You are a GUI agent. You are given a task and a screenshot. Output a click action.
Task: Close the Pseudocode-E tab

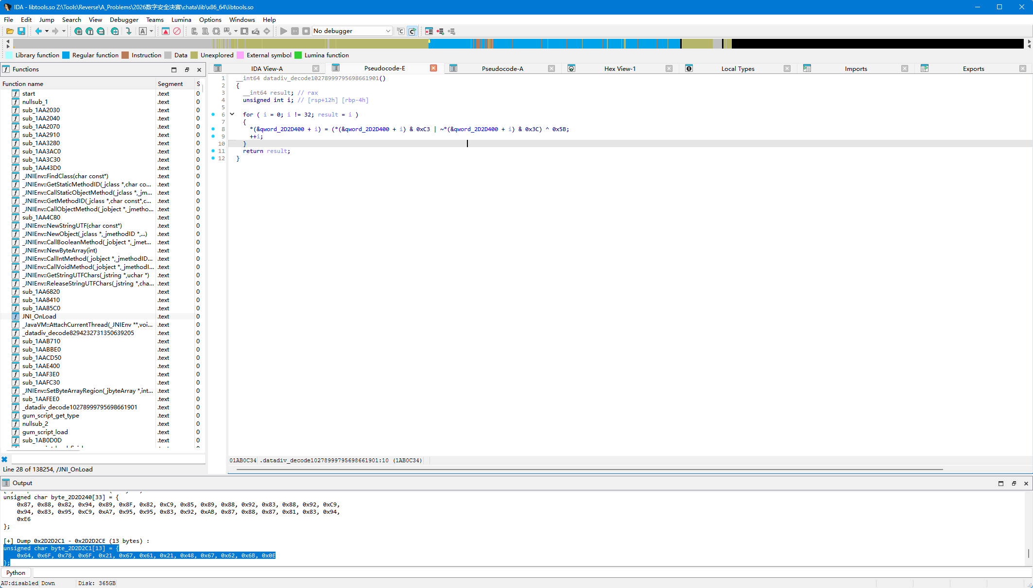pos(433,68)
